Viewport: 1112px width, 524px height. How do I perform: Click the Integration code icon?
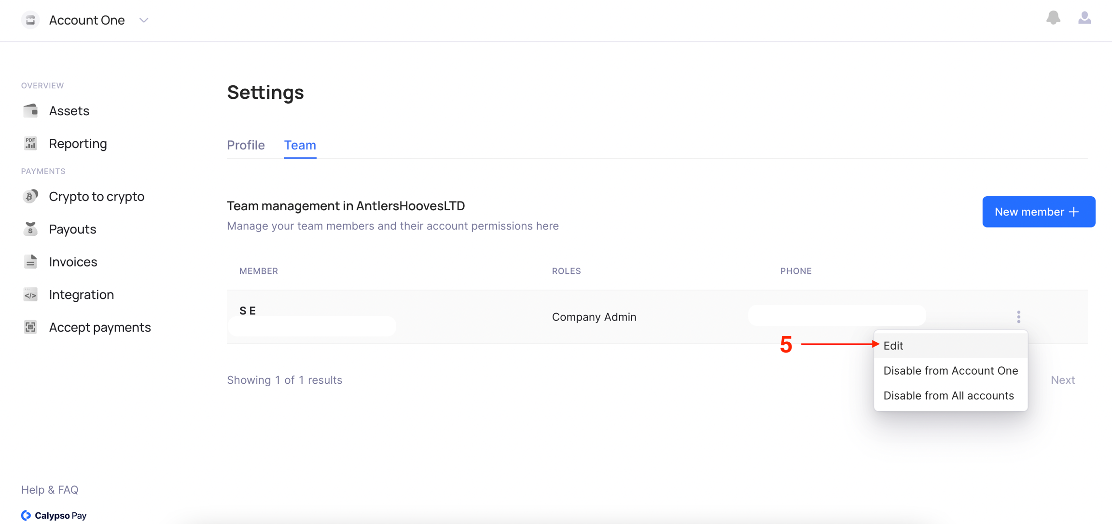coord(30,295)
